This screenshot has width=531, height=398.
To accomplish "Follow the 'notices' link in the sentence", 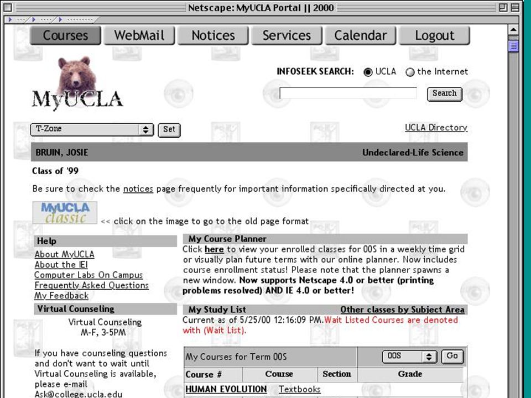I will coord(138,189).
